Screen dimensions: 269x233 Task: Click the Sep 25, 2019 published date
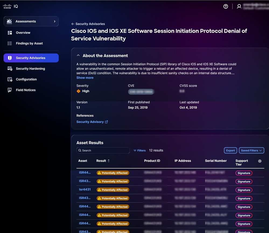138,108
